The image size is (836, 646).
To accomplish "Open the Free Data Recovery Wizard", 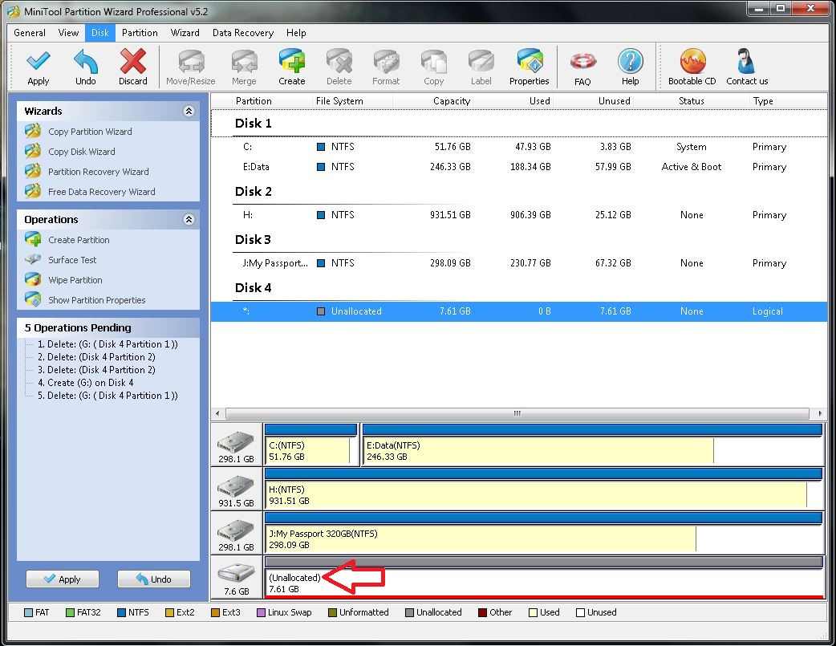I will (x=101, y=192).
